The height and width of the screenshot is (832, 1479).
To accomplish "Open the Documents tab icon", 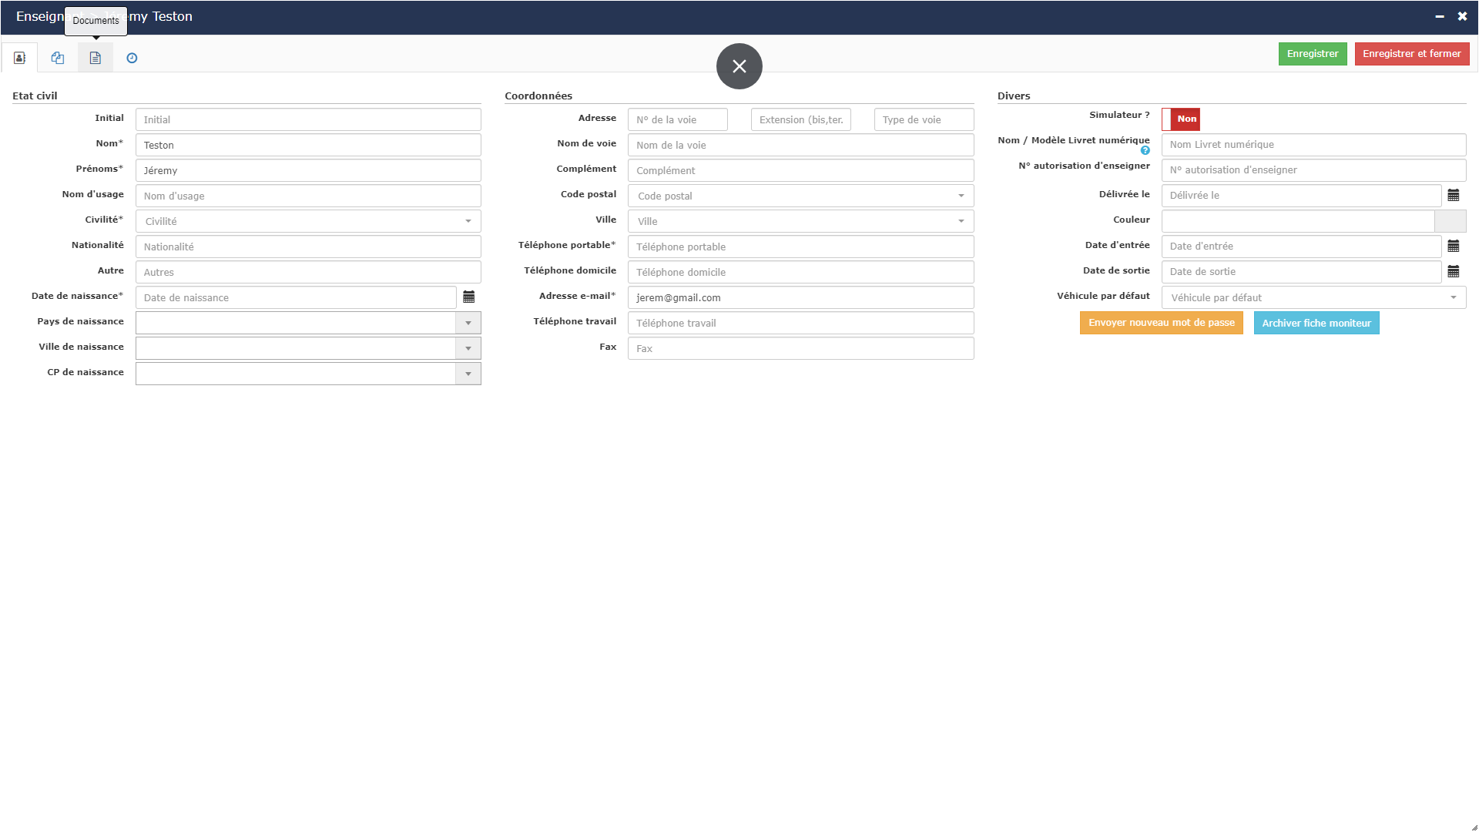I will (96, 58).
